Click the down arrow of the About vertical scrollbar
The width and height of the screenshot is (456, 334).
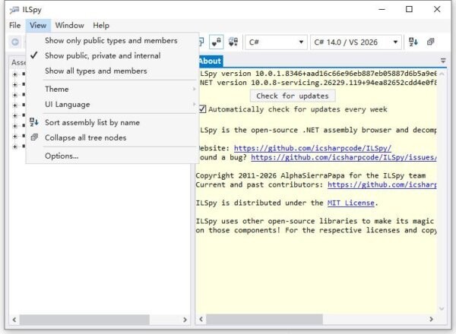(x=442, y=309)
